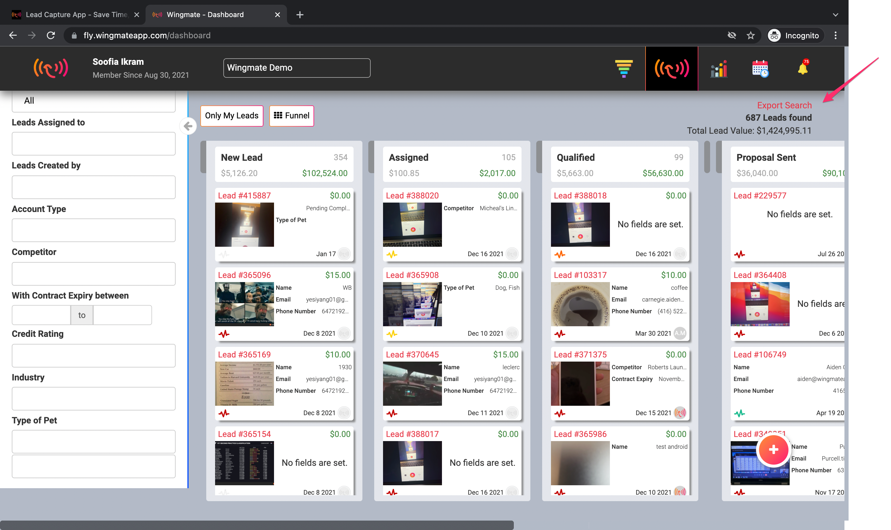Click the coffee thumbnail on Lead #103317
This screenshot has height=530, width=891.
580,304
